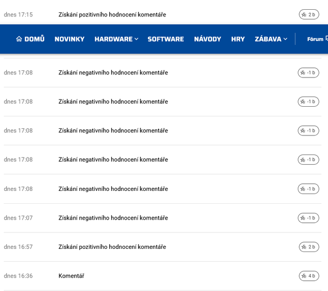
Task: Click the 4 b points badge
Action: point(309,276)
